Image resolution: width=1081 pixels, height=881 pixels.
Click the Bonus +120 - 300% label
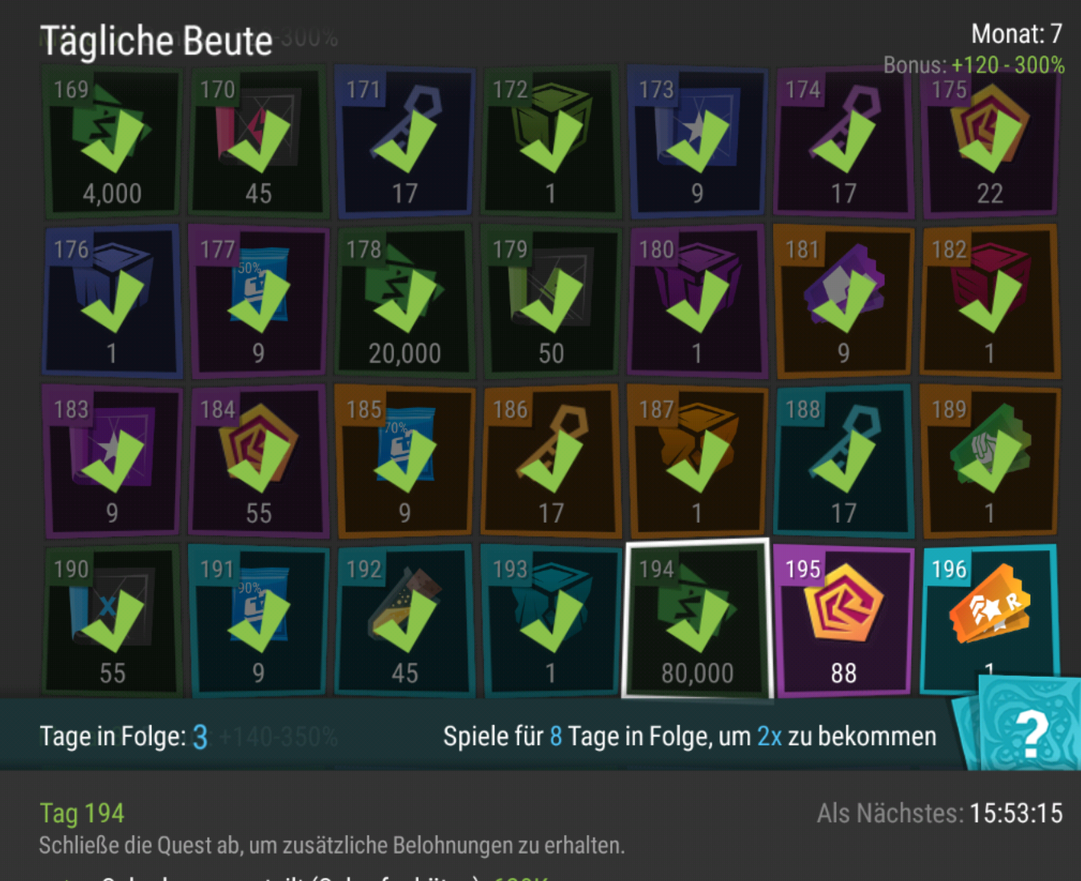973,65
